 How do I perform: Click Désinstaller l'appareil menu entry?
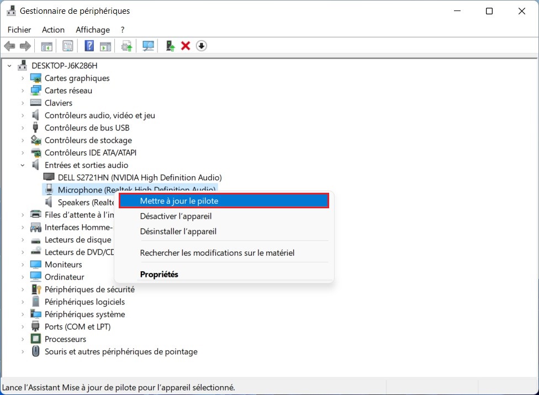(178, 231)
